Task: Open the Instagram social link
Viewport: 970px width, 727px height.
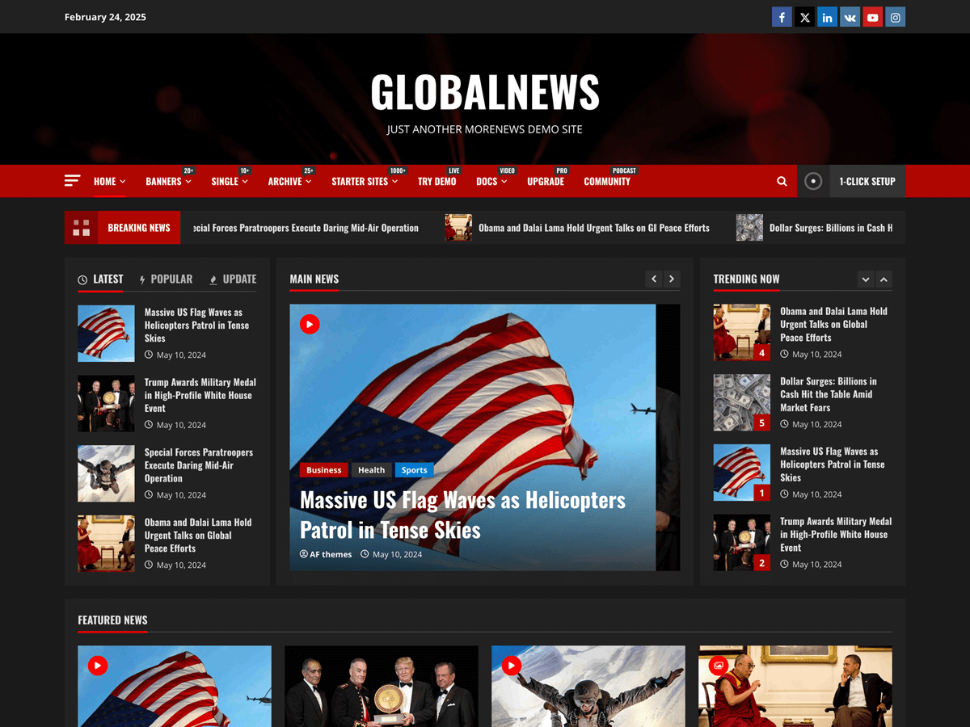Action: tap(895, 17)
